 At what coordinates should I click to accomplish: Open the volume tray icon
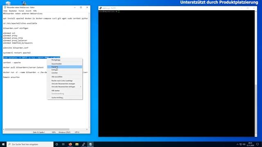pos(244,144)
